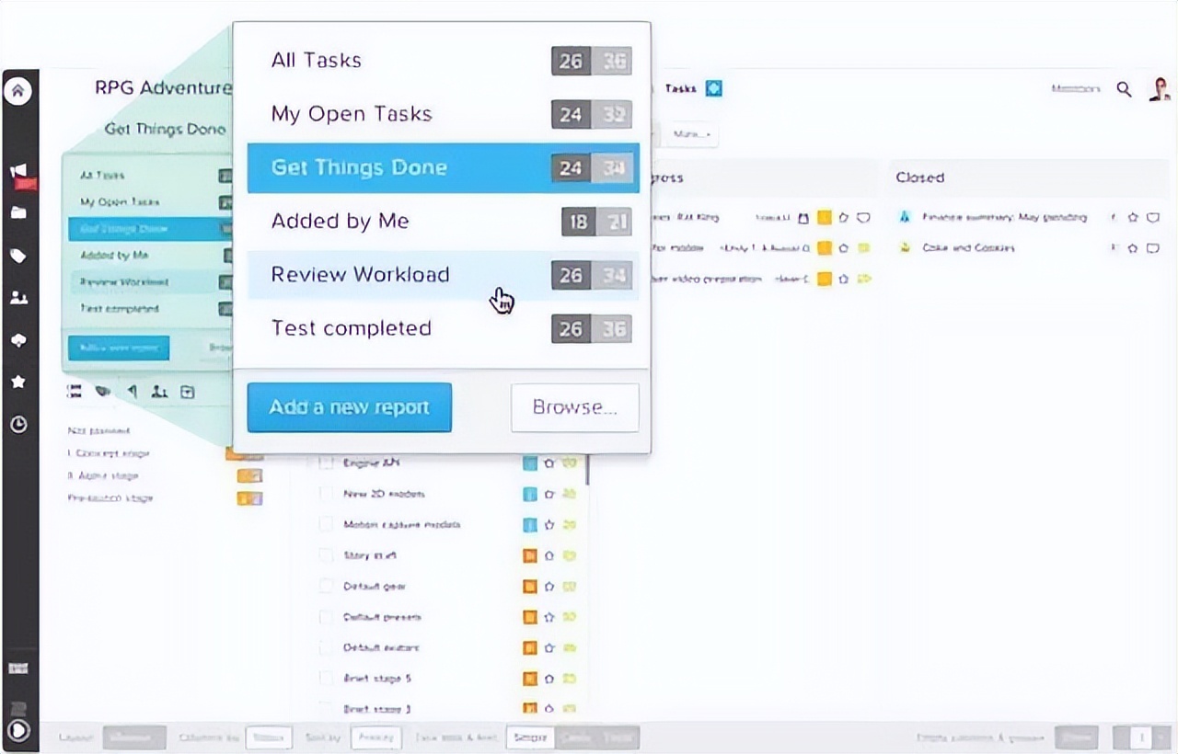Star the Cake and Cookies task
The width and height of the screenshot is (1178, 754).
(x=1133, y=248)
